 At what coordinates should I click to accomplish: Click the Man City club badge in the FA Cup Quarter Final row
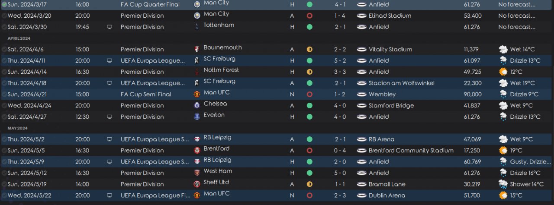197,4
